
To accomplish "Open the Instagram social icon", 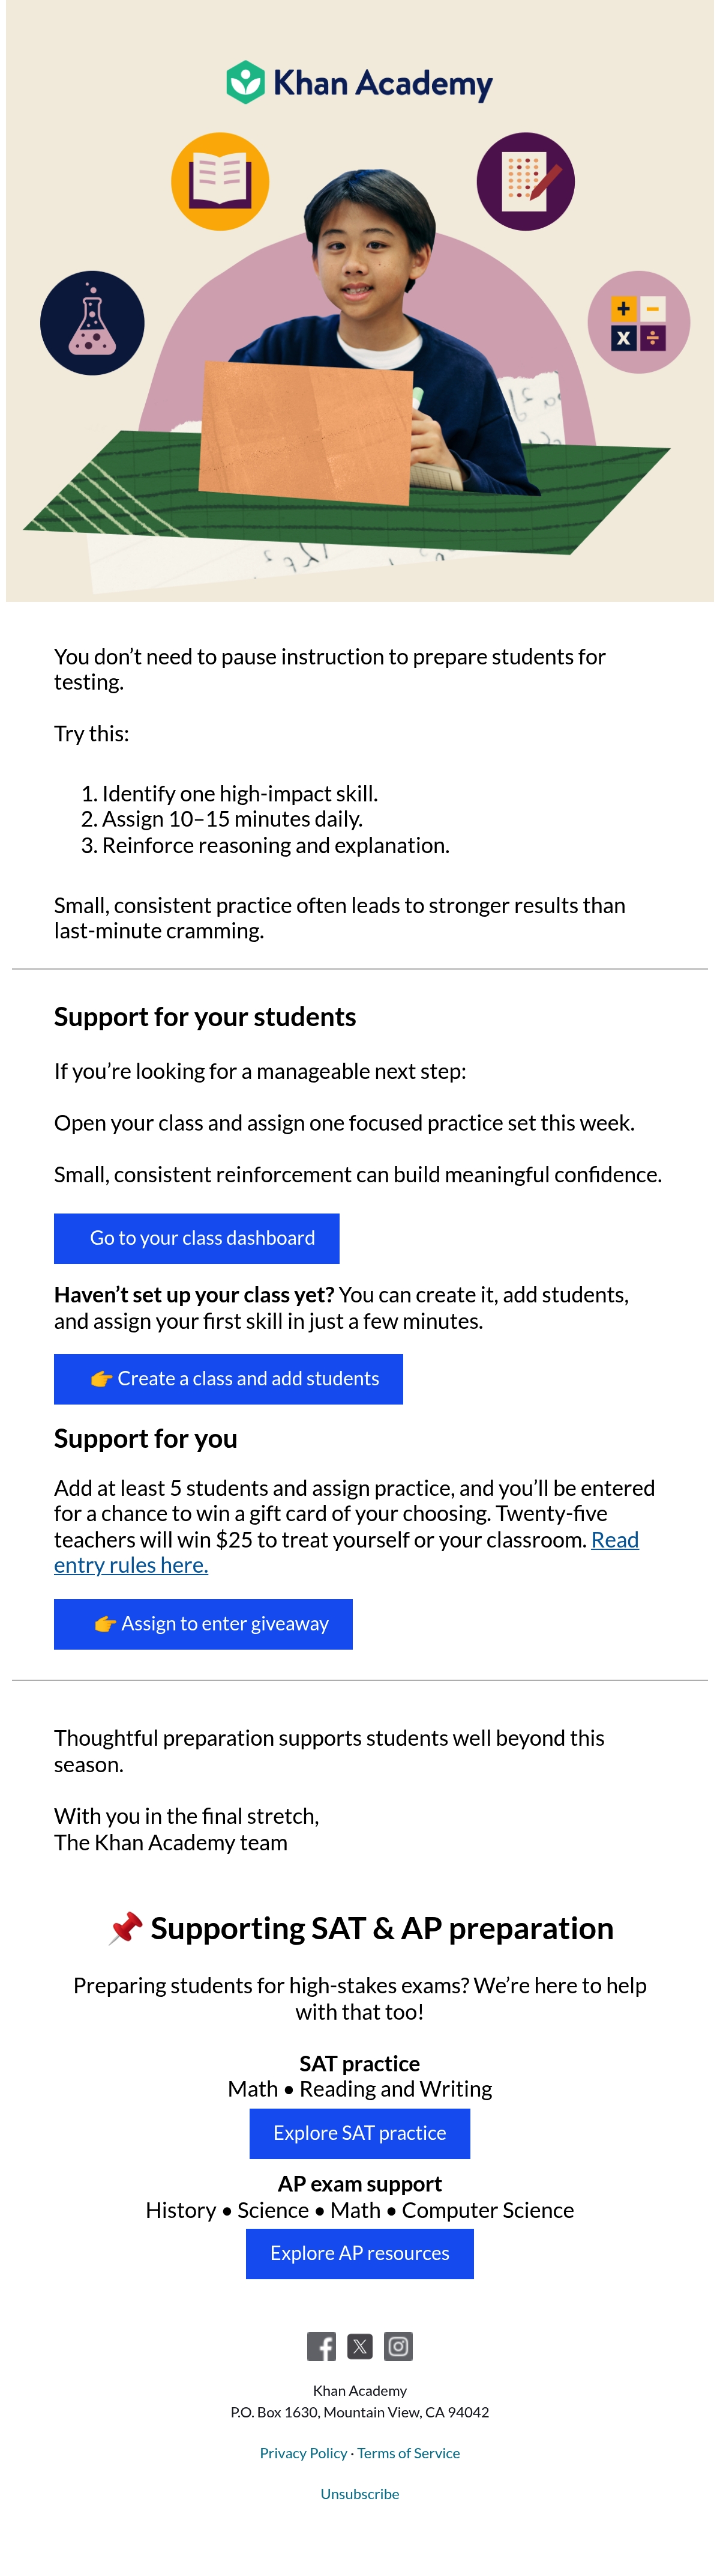I will pyautogui.click(x=398, y=2345).
